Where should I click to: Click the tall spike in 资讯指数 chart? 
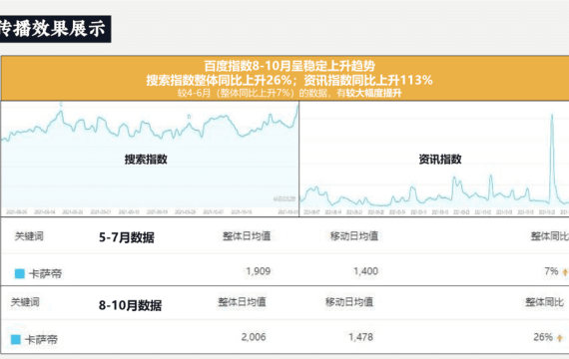click(x=552, y=158)
